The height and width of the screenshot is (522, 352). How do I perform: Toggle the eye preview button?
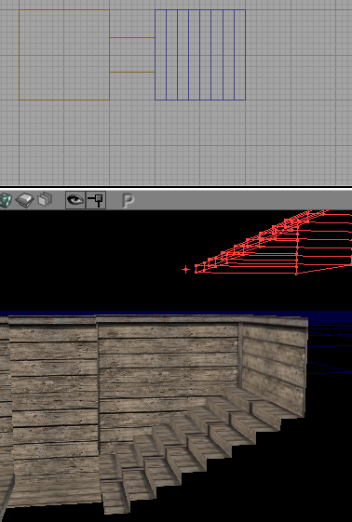(x=75, y=200)
